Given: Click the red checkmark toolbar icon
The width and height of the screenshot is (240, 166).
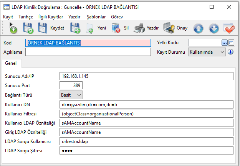Looking at the screenshot, I should coord(229,28).
